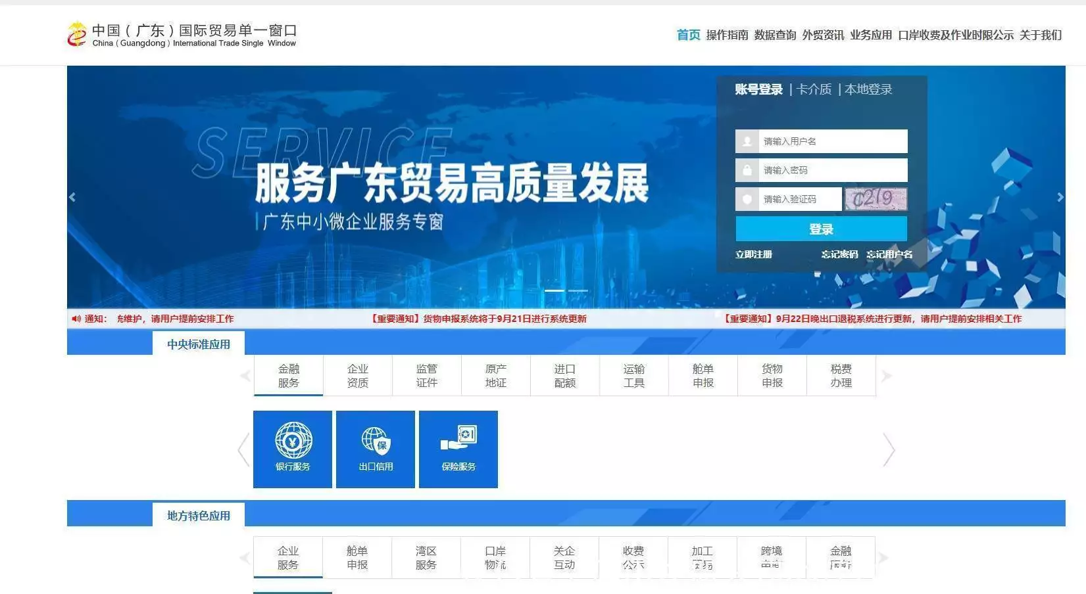
Task: Open notice about 货物申报系统 9月21日 update
Action: click(x=478, y=319)
